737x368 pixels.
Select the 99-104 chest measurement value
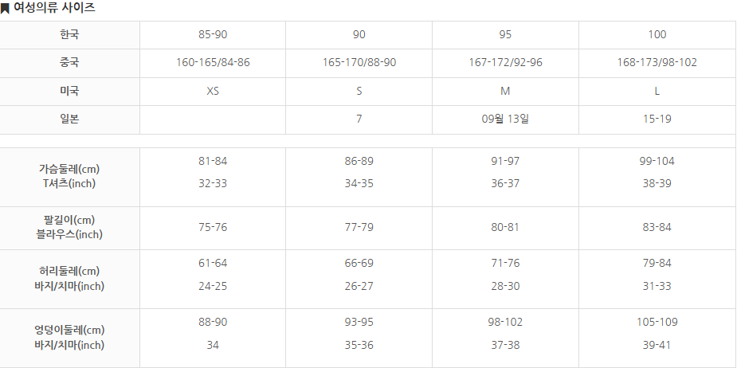click(x=657, y=161)
